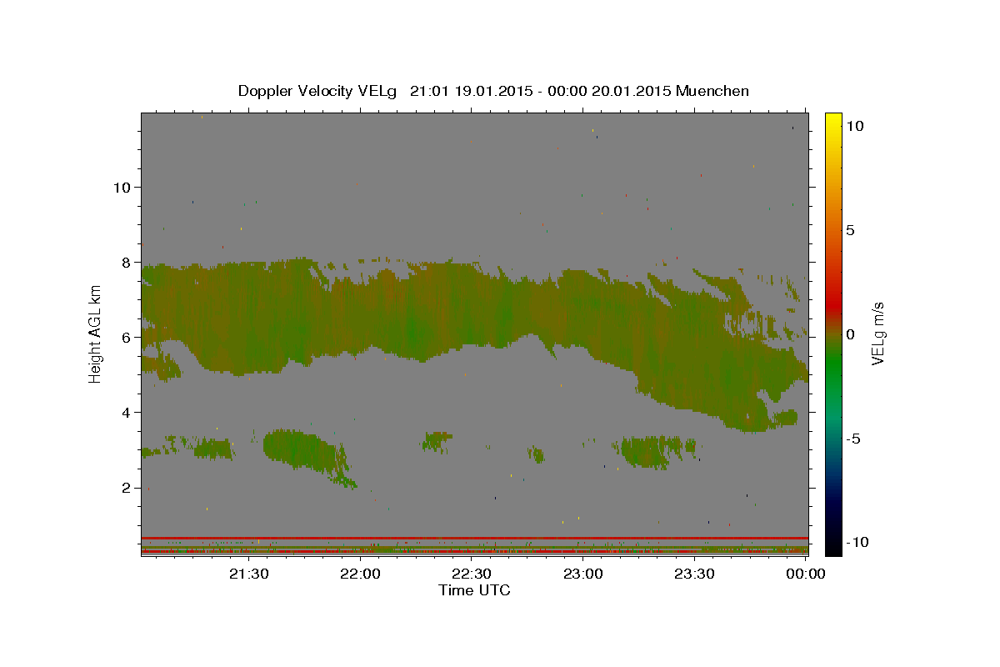Click the 'Muenchen' word in title
Viewport: 1000px width, 667px height.
coord(712,91)
